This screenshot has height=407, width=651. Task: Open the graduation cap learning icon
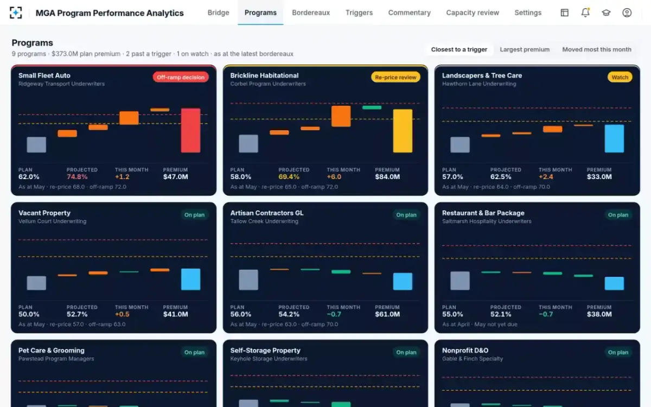tap(606, 12)
